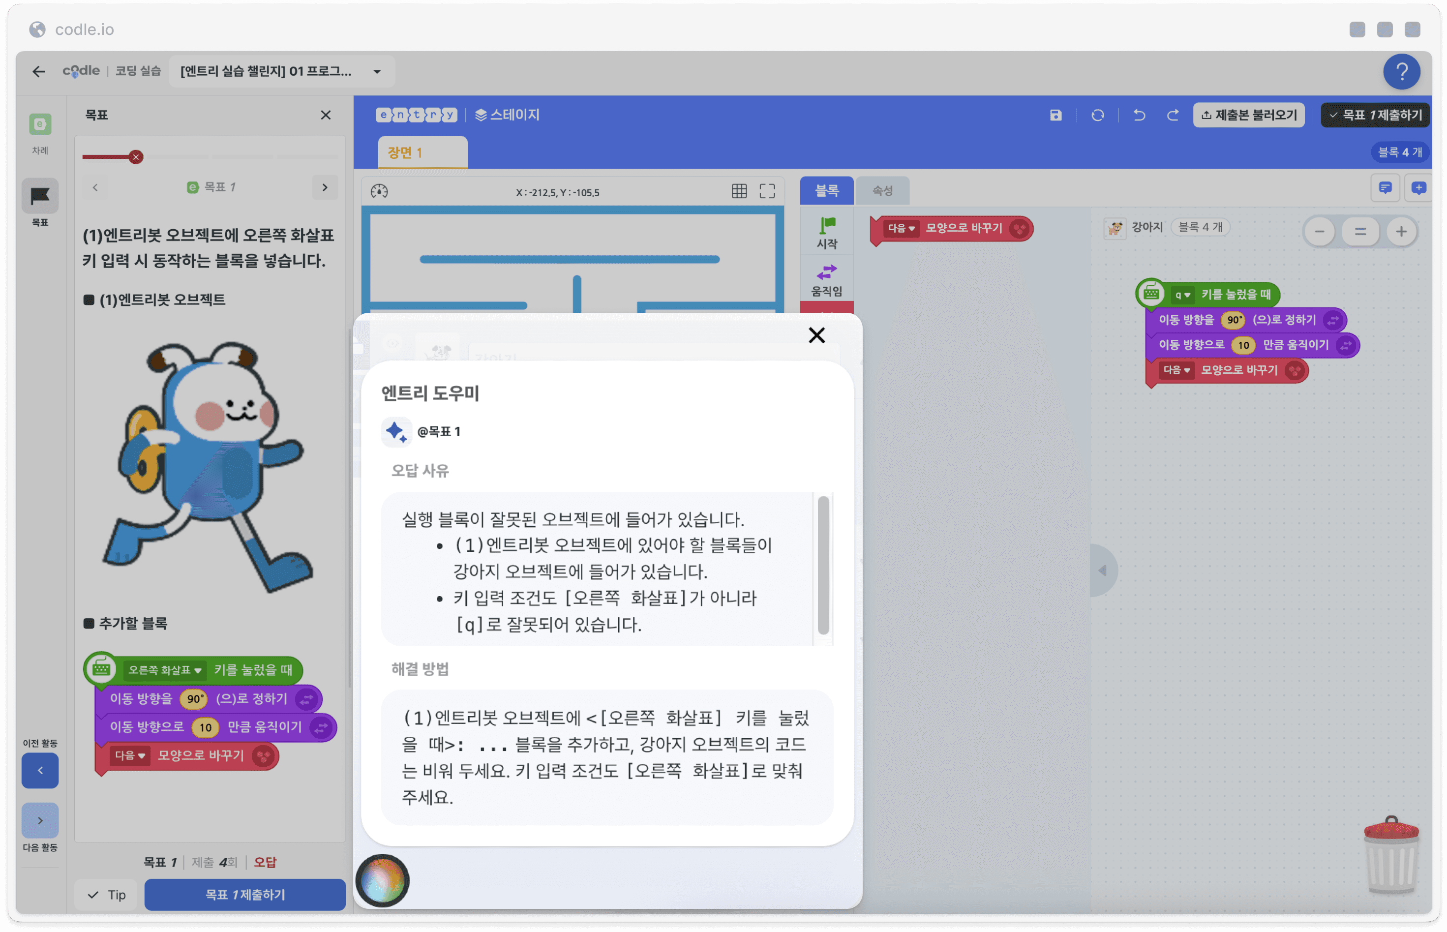Collapse the block panel side arrow
Image resolution: width=1447 pixels, height=932 pixels.
[1103, 570]
